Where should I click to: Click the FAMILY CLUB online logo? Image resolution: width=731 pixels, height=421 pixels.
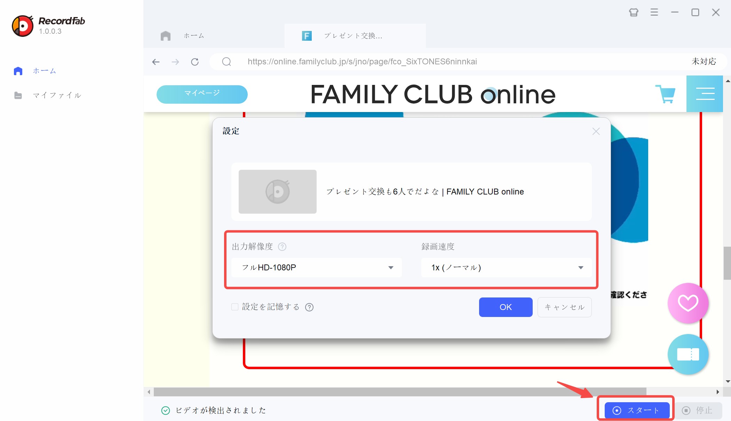[432, 94]
